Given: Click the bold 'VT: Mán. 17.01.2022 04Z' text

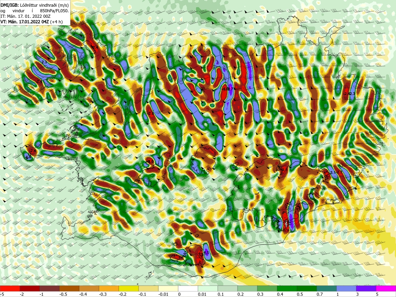Looking at the screenshot, I should pos(25,22).
